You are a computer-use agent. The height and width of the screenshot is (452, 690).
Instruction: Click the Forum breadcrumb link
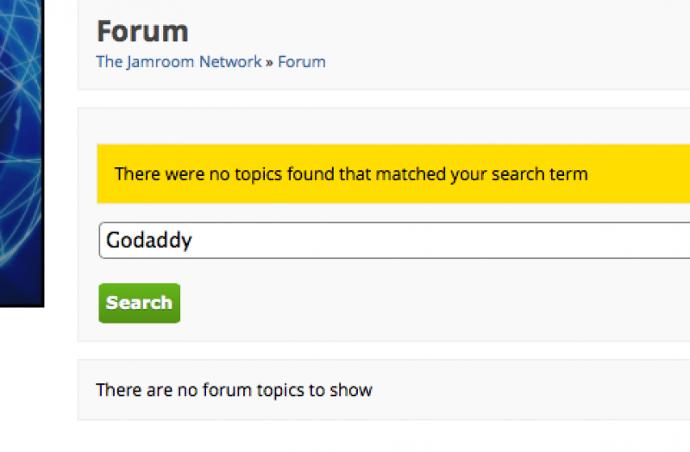pos(301,62)
